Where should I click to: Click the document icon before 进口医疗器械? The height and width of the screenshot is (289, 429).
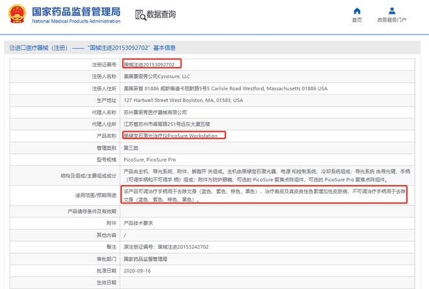click(12, 48)
